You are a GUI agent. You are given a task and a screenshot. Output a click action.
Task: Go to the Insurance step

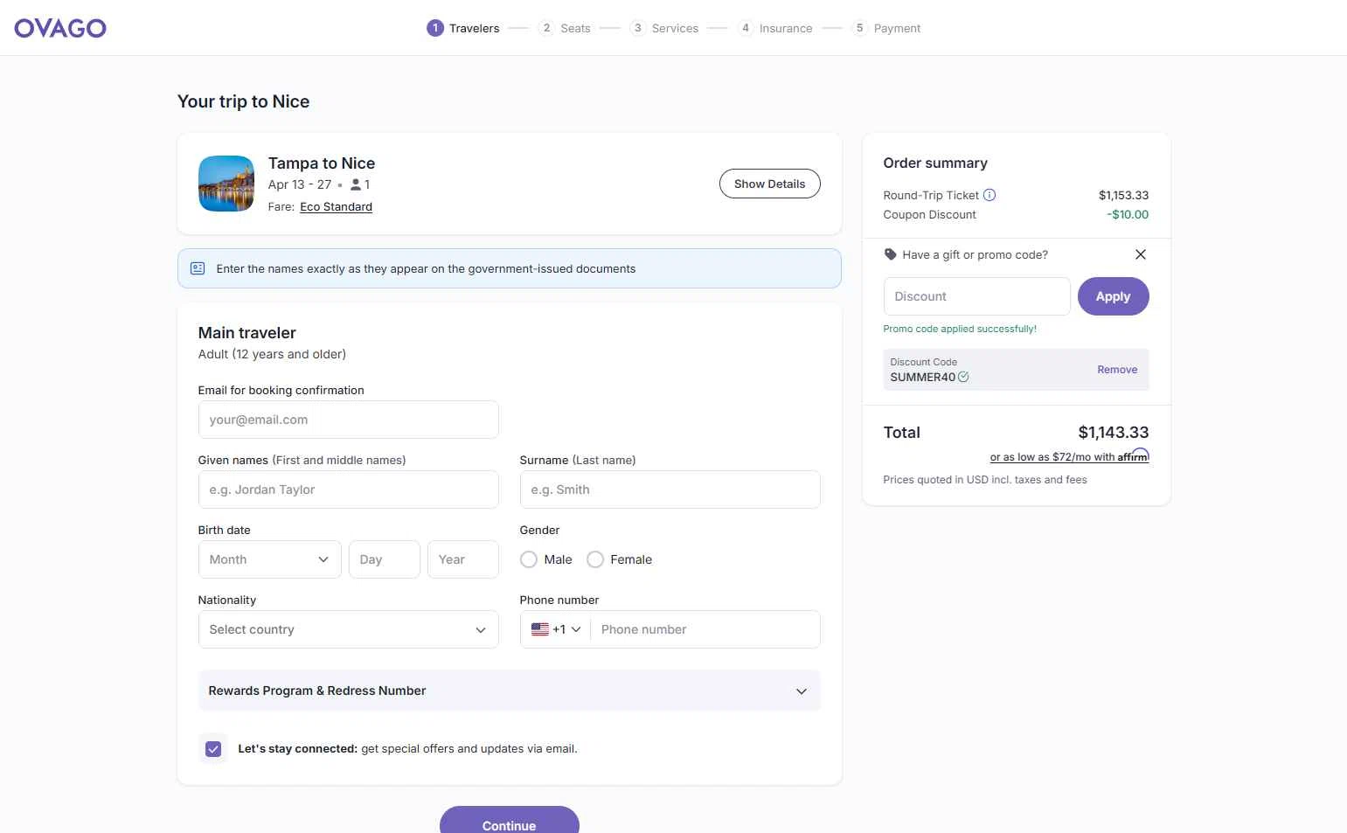click(775, 28)
